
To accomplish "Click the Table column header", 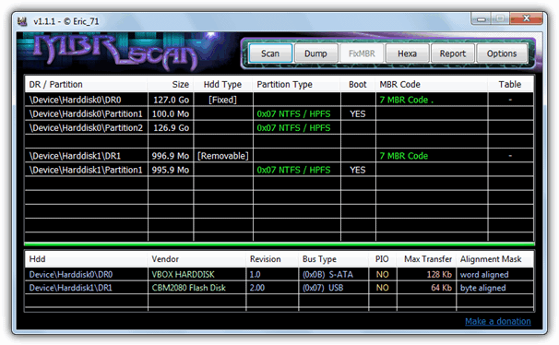I will coord(510,85).
